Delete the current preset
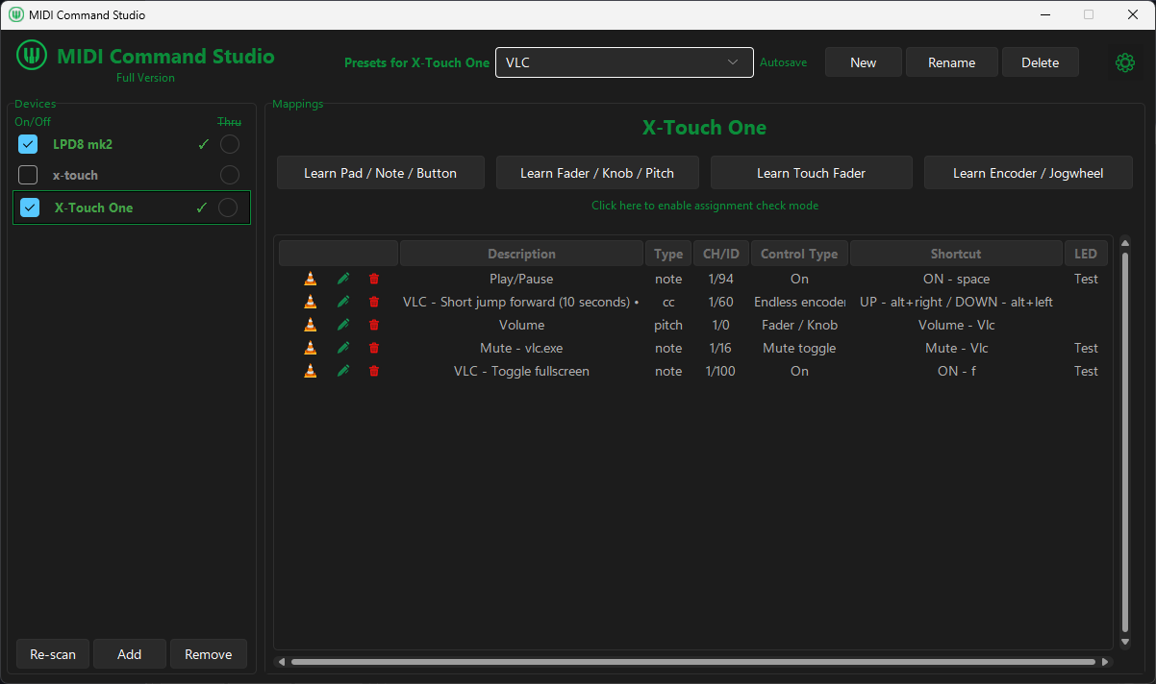Image resolution: width=1156 pixels, height=684 pixels. pos(1041,62)
